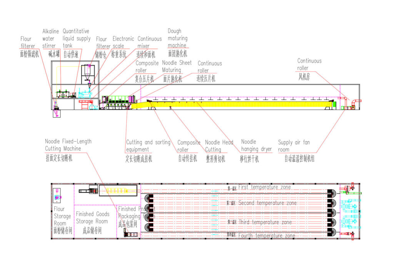Click the "Electronic scale" label
The width and height of the screenshot is (394, 278).
123,42
